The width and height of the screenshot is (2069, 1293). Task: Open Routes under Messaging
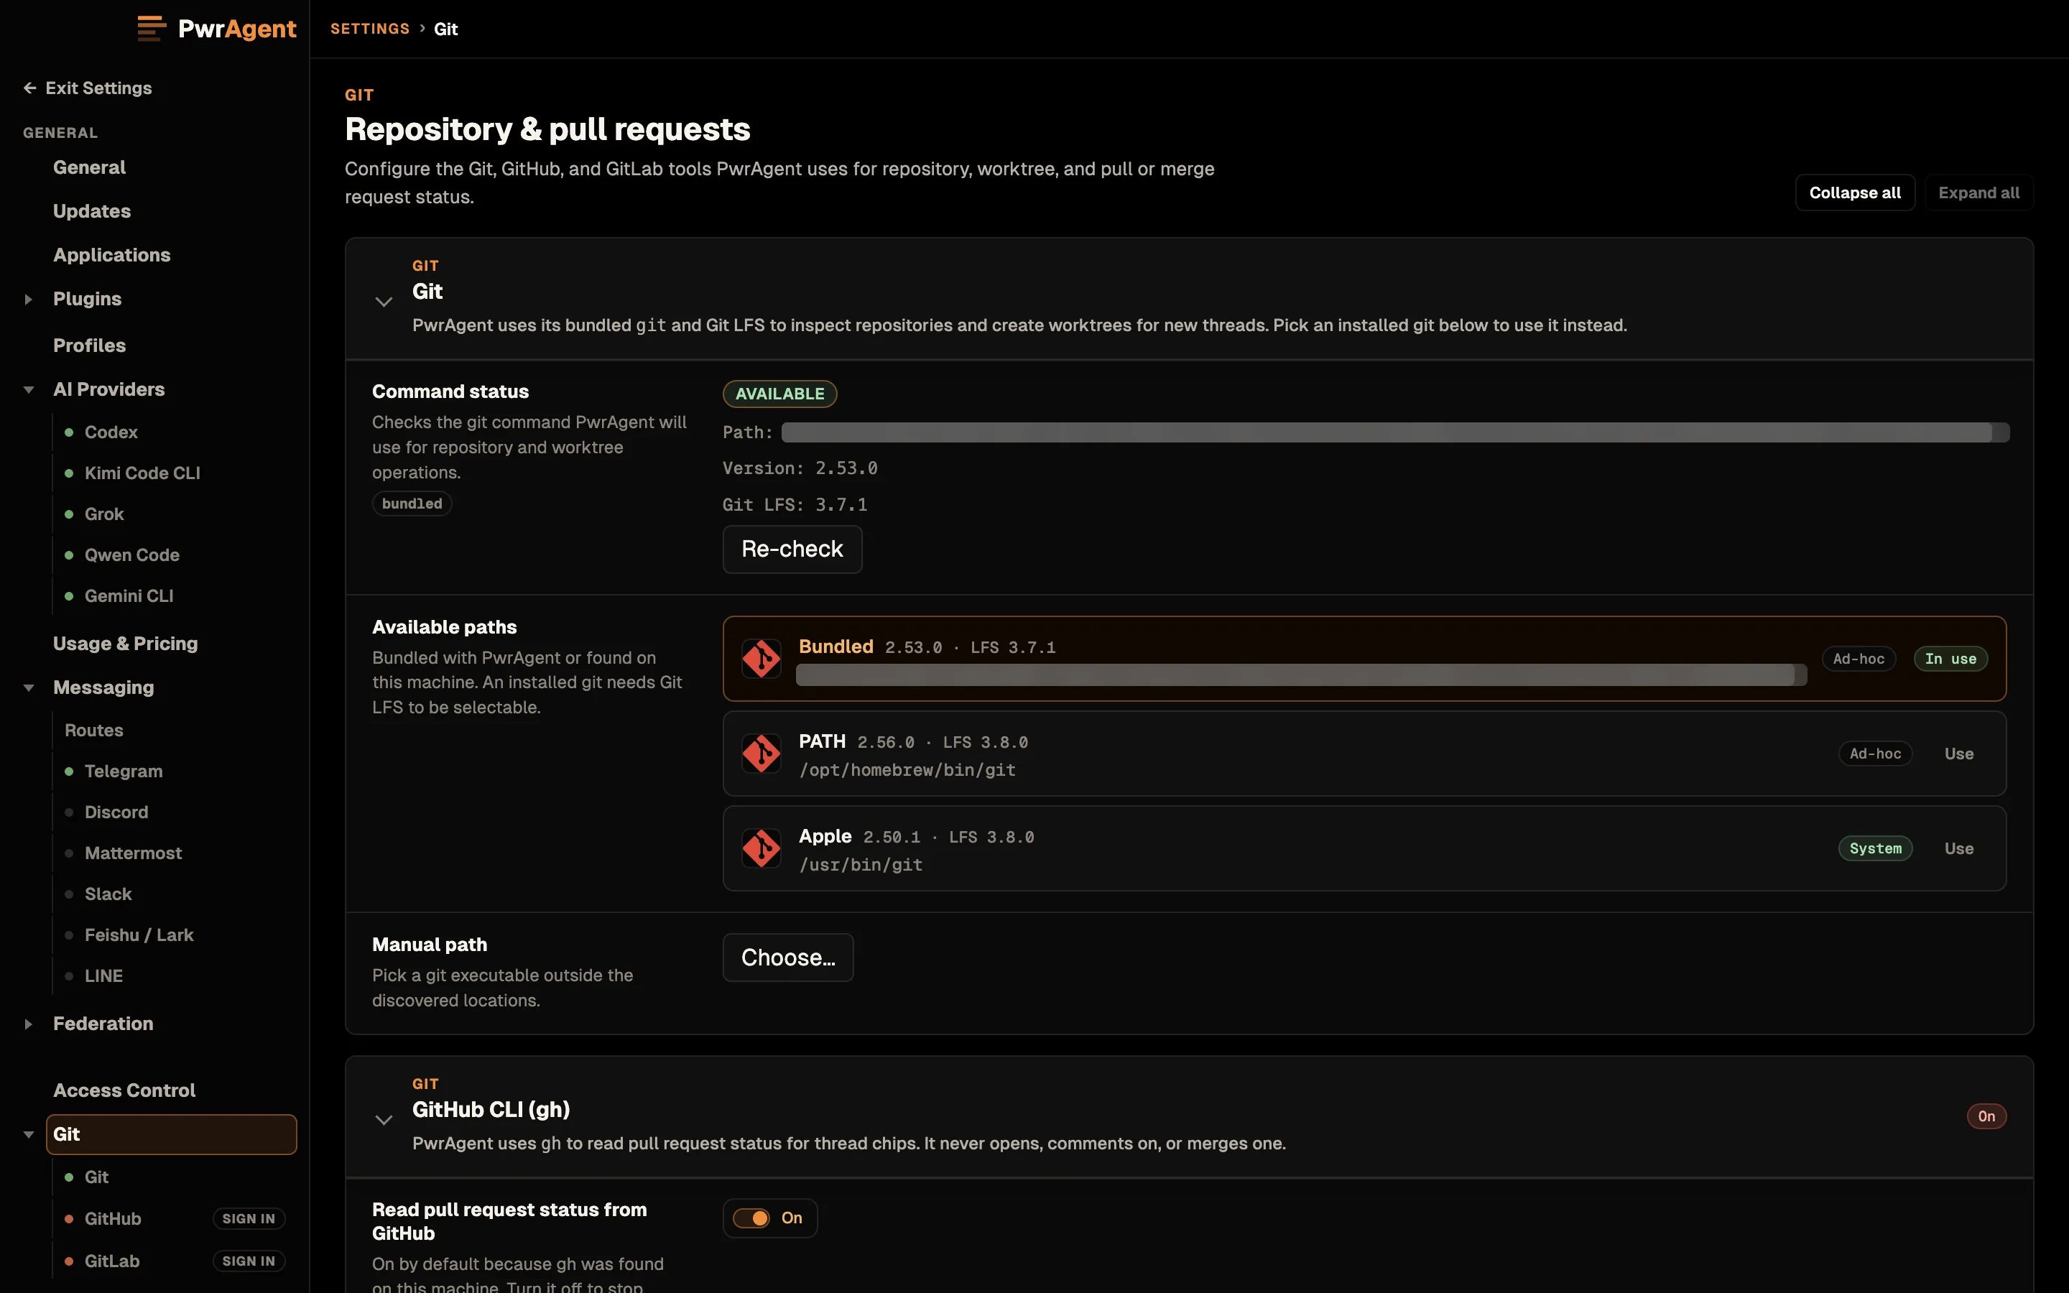coord(94,731)
